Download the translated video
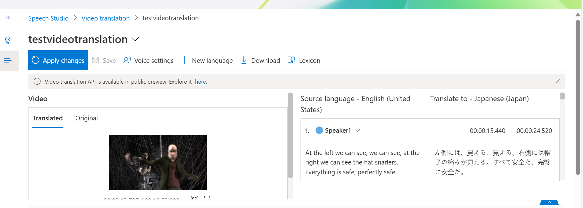 (260, 60)
